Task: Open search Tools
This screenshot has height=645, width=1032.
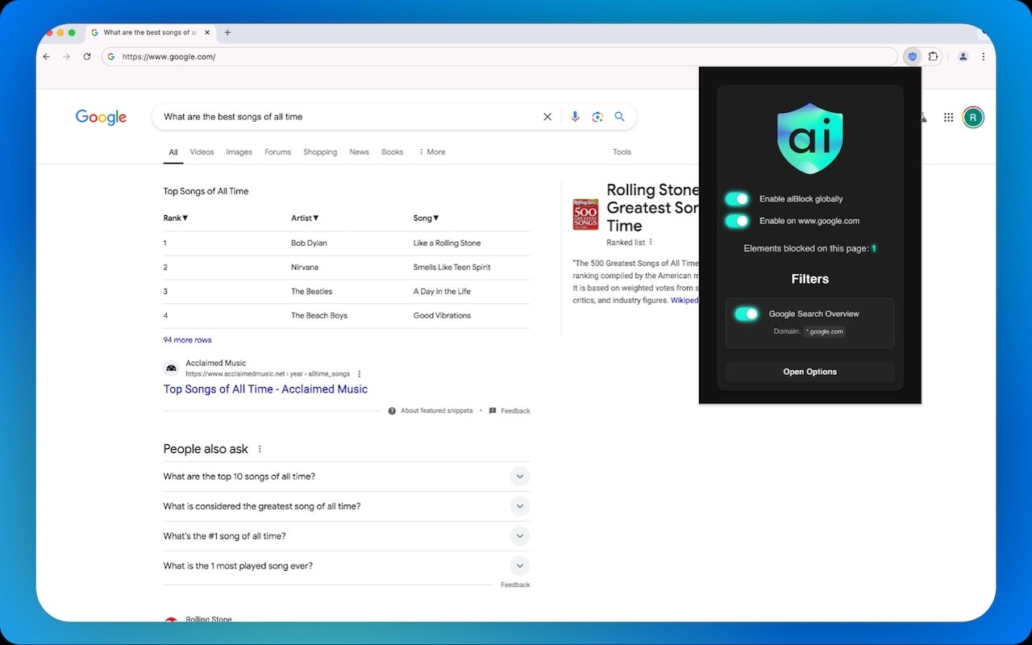Action: click(x=622, y=152)
